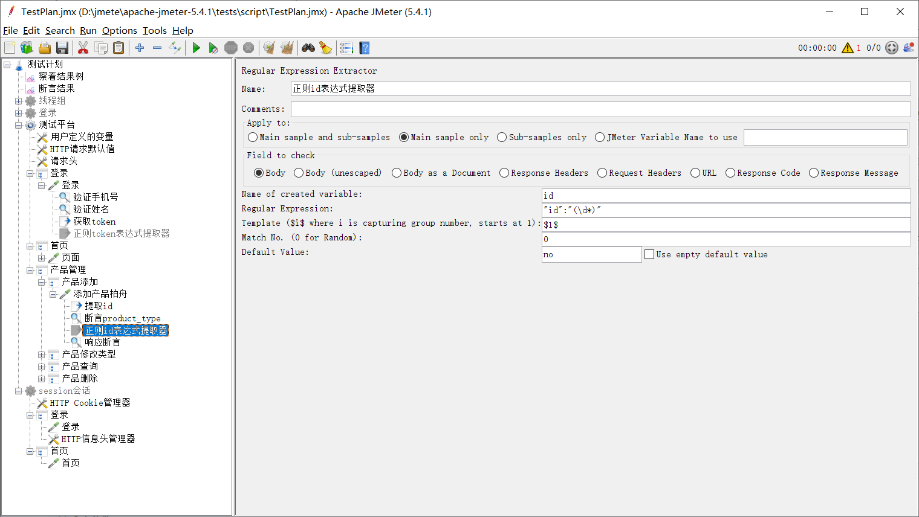Start the test with the green play icon
The image size is (919, 517).
(x=196, y=48)
